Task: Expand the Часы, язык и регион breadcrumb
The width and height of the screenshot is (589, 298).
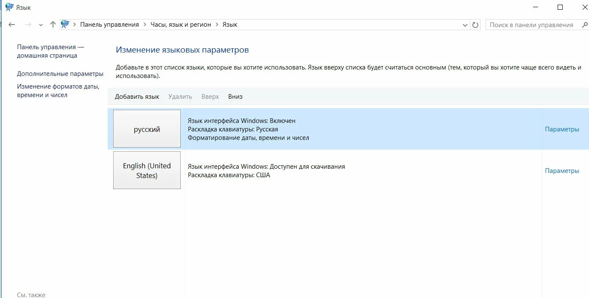Action: click(x=217, y=24)
